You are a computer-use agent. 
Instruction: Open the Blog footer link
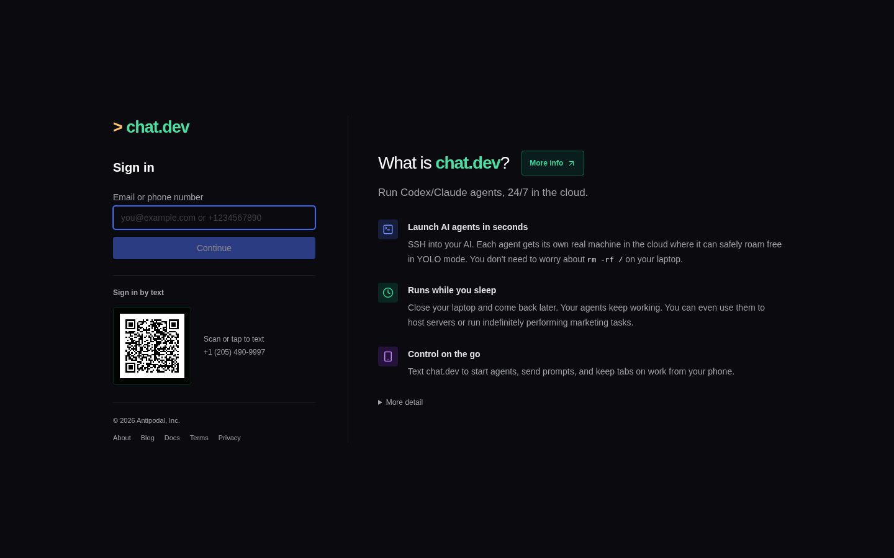(148, 438)
